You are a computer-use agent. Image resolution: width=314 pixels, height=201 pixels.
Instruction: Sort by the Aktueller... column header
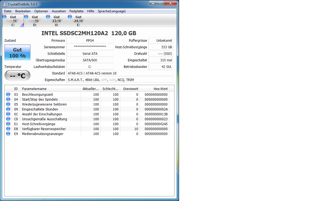[91, 89]
